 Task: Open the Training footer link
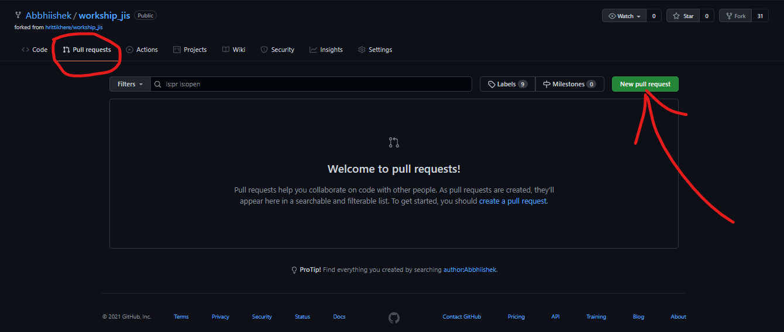coord(596,317)
